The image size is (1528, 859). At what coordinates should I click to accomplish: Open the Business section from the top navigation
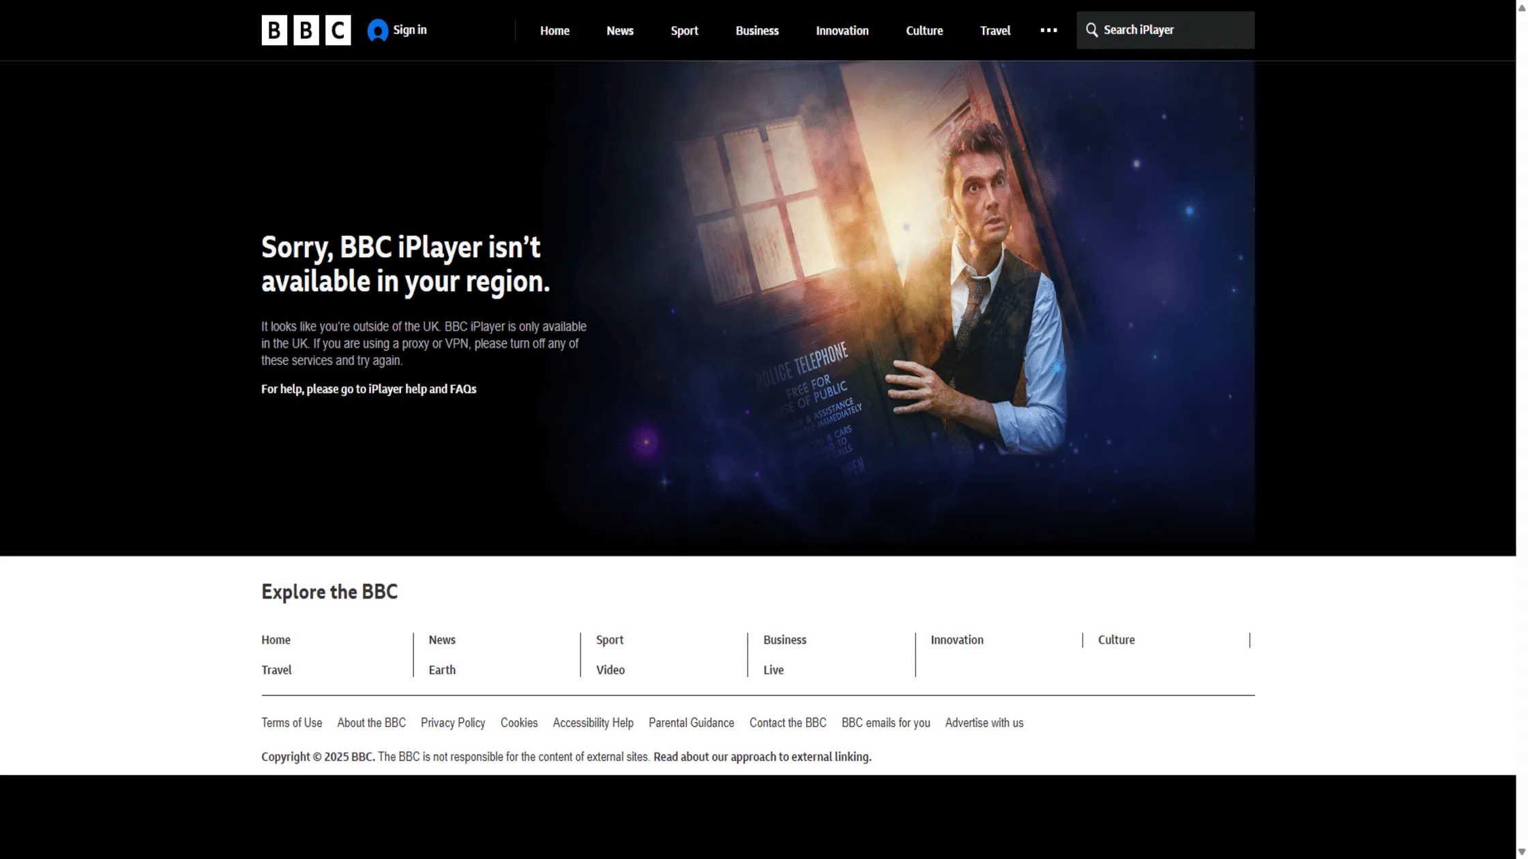pos(757,31)
